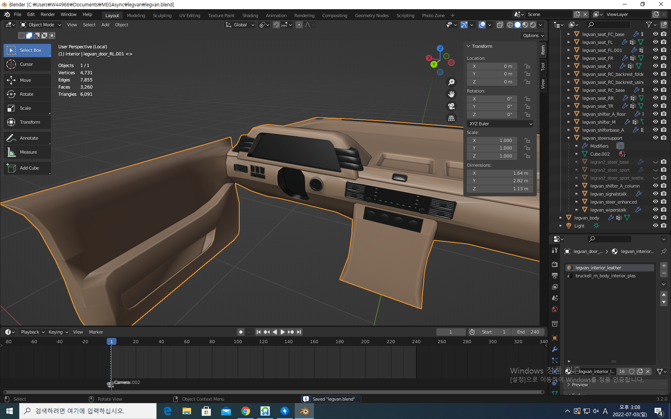Hide legvan_body with its eye icon

[655, 217]
